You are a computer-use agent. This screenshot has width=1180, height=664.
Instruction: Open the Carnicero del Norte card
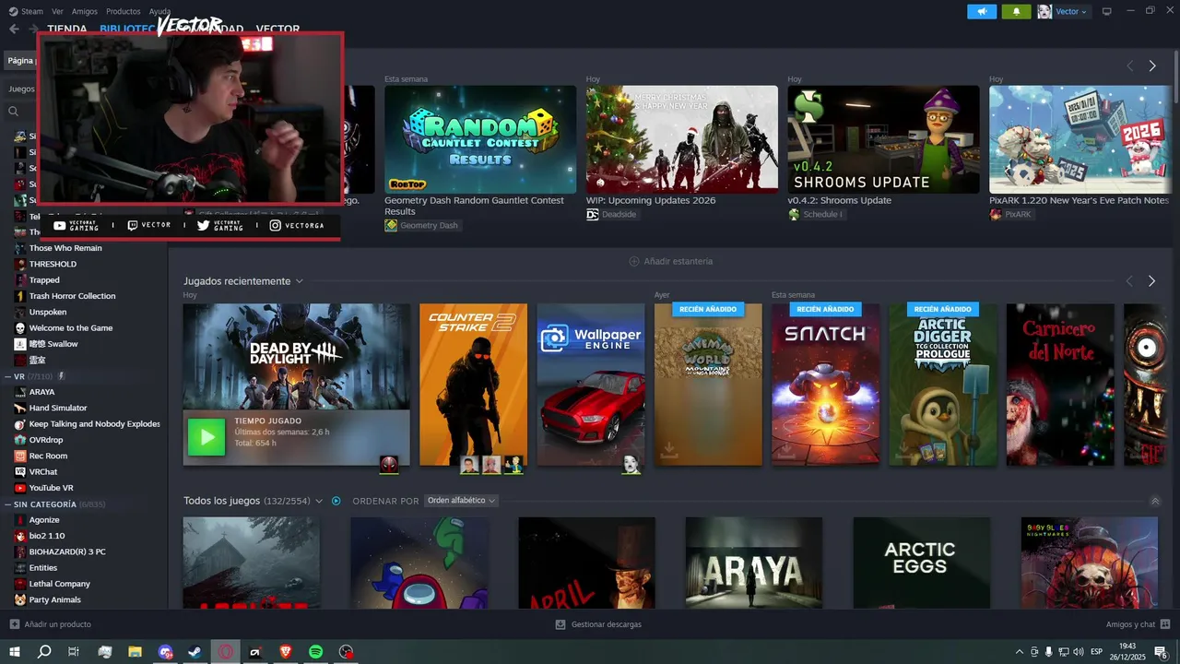1060,385
